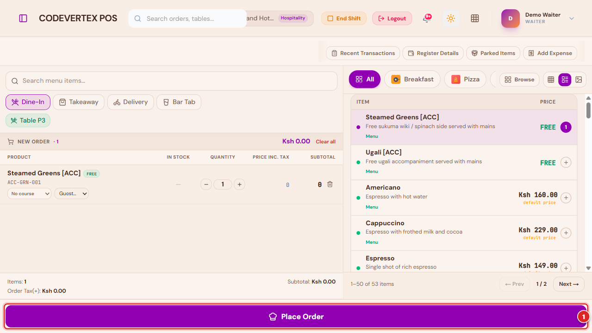Add Cappuccino using its plus icon
Image resolution: width=592 pixels, height=333 pixels.
[566, 233]
